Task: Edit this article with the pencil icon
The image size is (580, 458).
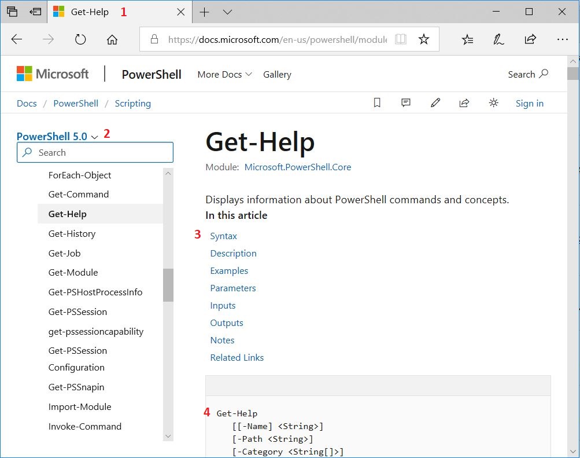Action: coord(435,102)
